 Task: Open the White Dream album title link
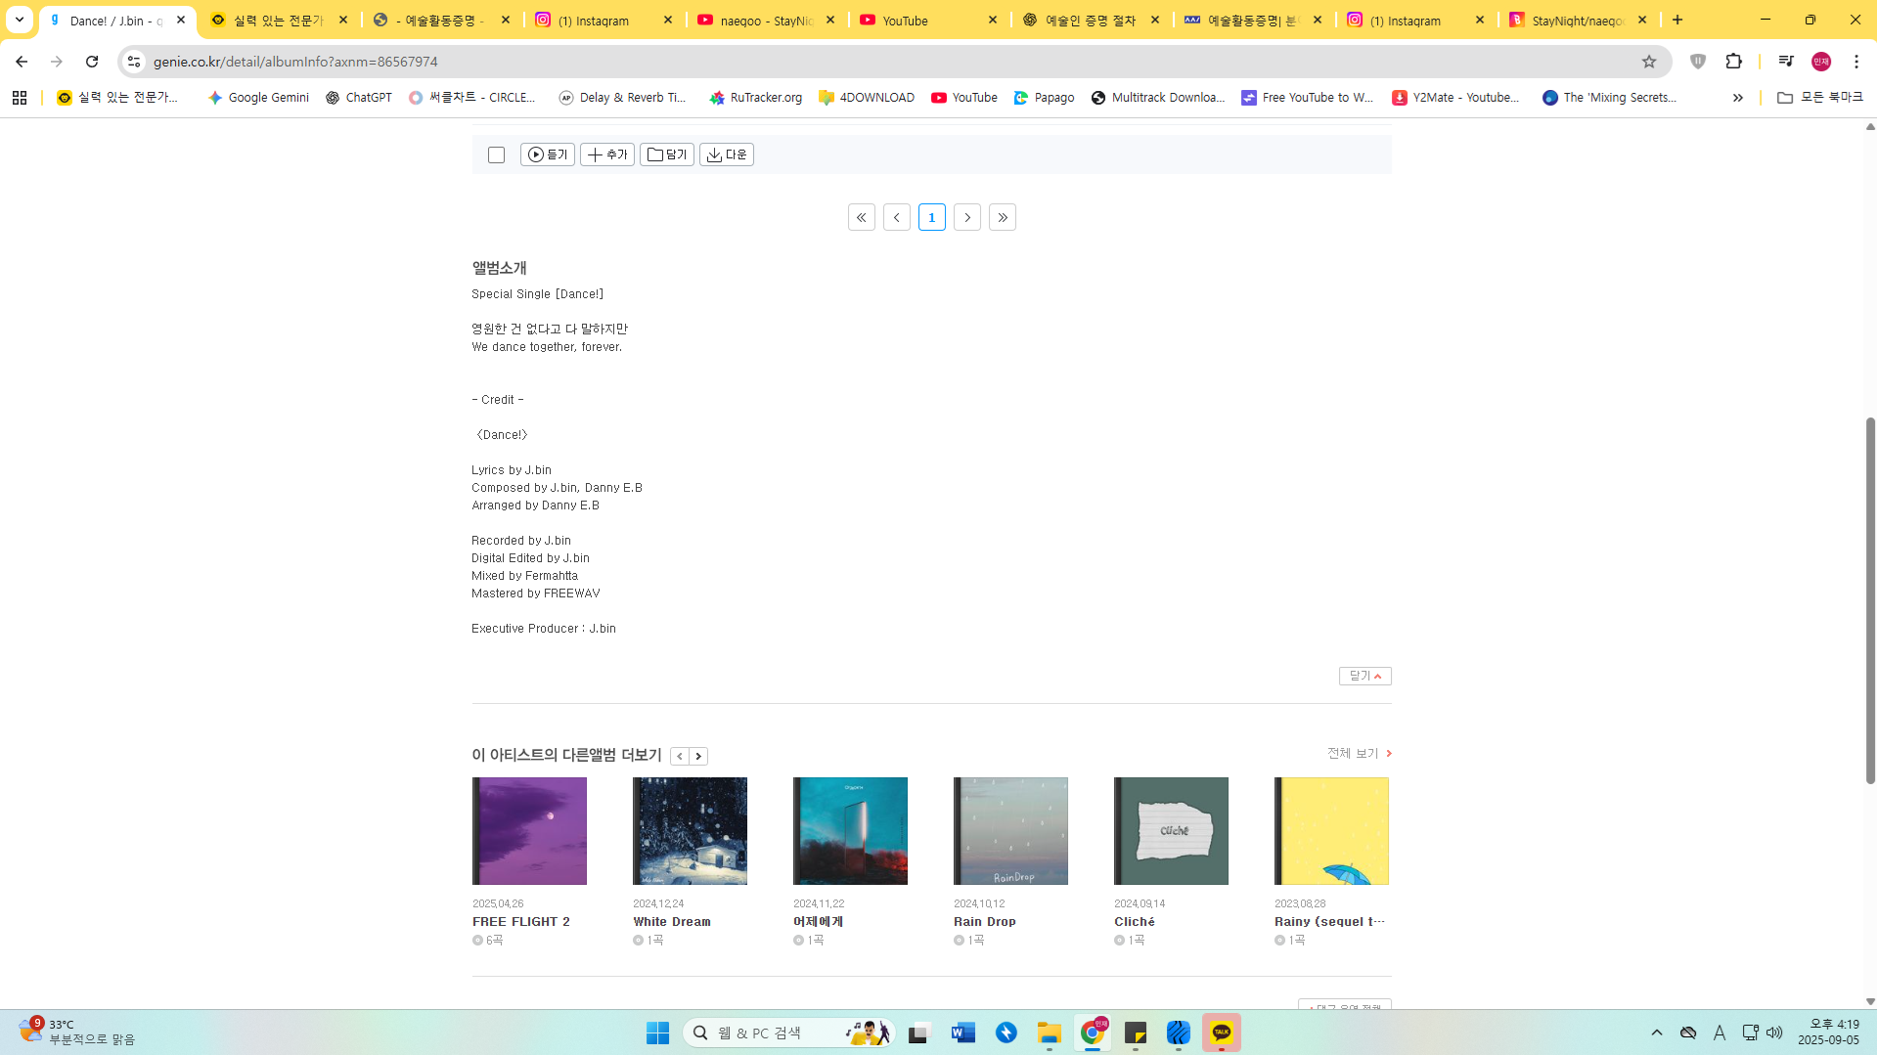pos(672,921)
